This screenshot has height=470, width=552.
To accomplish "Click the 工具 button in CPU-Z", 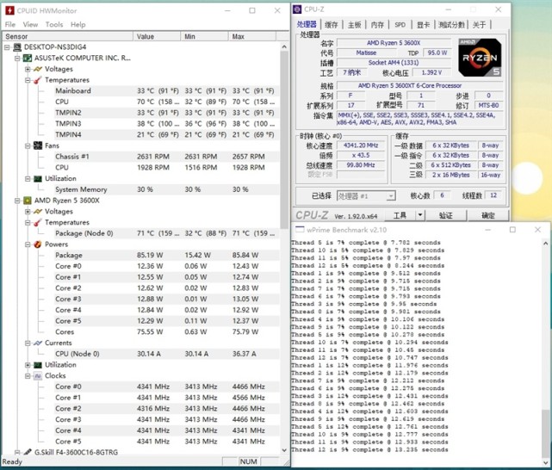I will 400,215.
